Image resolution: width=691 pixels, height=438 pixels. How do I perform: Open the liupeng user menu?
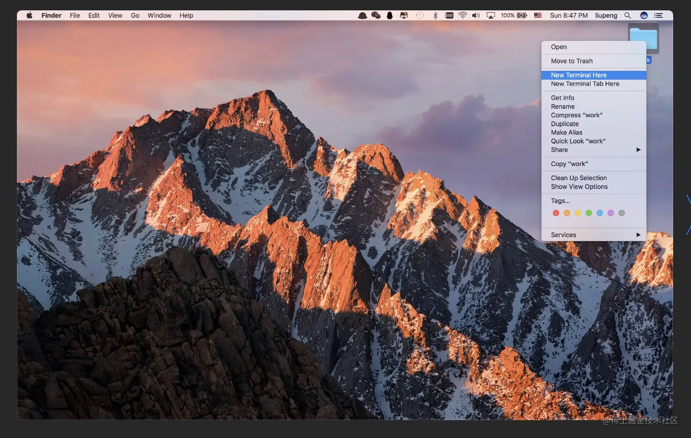coord(606,15)
